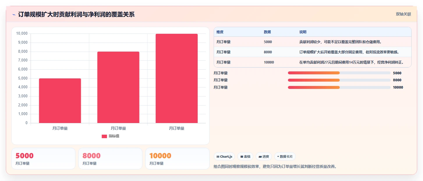Image resolution: width=423 pixels, height=181 pixels.
Task: Click the x-axis label under the 10,000 bar
Action: tap(176, 128)
